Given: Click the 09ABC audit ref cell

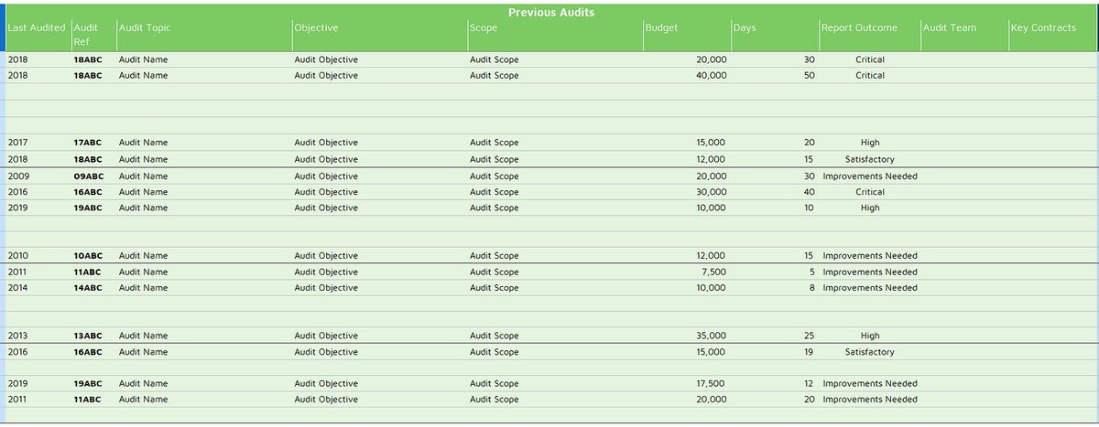Looking at the screenshot, I should pyautogui.click(x=88, y=176).
